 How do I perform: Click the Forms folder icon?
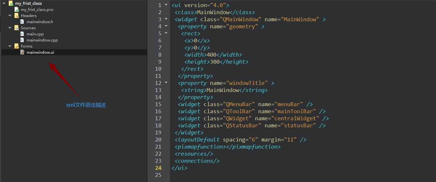click(x=17, y=46)
